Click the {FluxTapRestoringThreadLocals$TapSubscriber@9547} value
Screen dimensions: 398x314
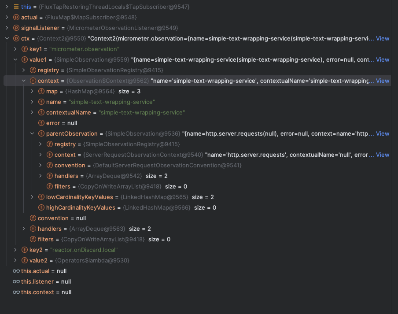pyautogui.click(x=114, y=7)
